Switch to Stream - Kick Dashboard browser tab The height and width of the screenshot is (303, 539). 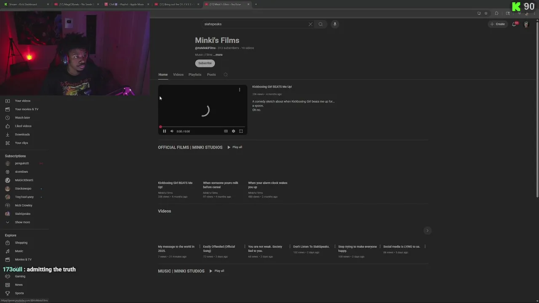[x=26, y=4]
